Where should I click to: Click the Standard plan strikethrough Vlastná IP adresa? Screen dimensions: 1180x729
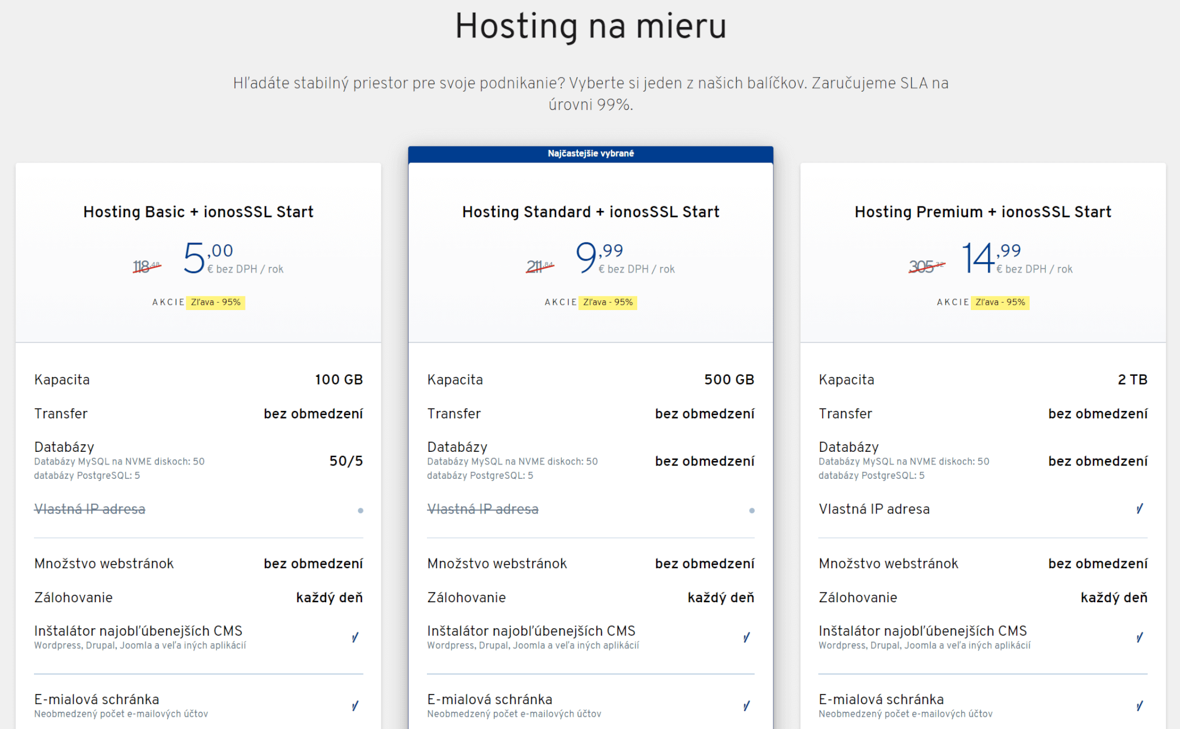point(483,509)
